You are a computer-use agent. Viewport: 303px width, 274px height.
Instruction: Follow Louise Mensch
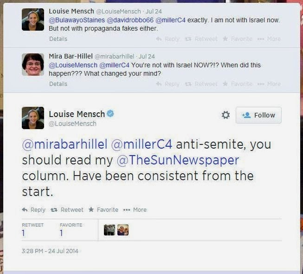click(x=258, y=115)
